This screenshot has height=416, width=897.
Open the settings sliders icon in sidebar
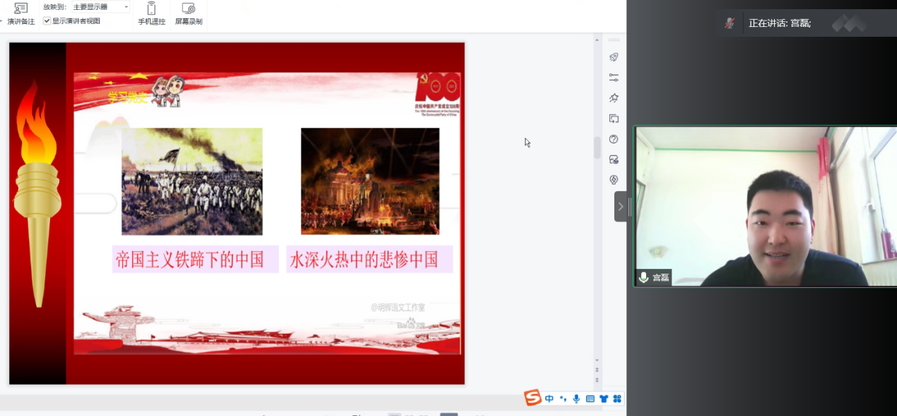point(614,78)
